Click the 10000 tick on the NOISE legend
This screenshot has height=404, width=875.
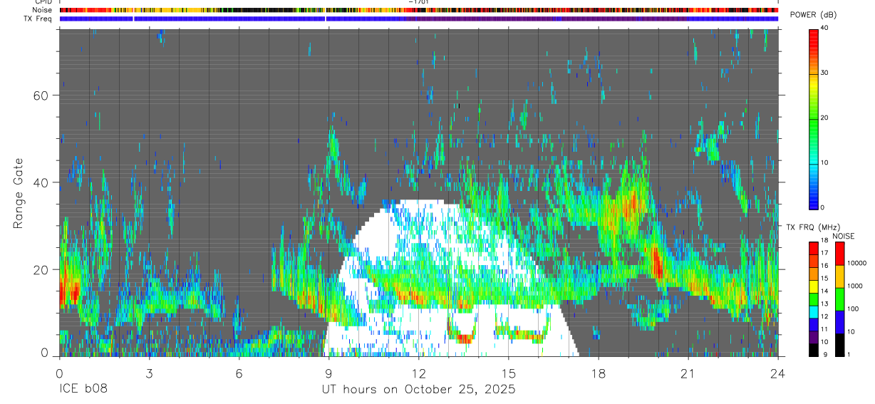856,263
